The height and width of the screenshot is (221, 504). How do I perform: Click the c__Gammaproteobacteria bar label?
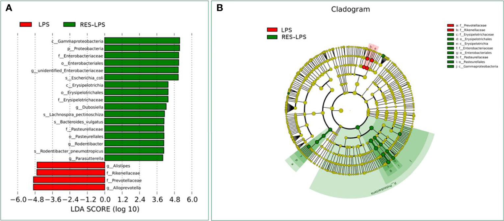coord(78,41)
